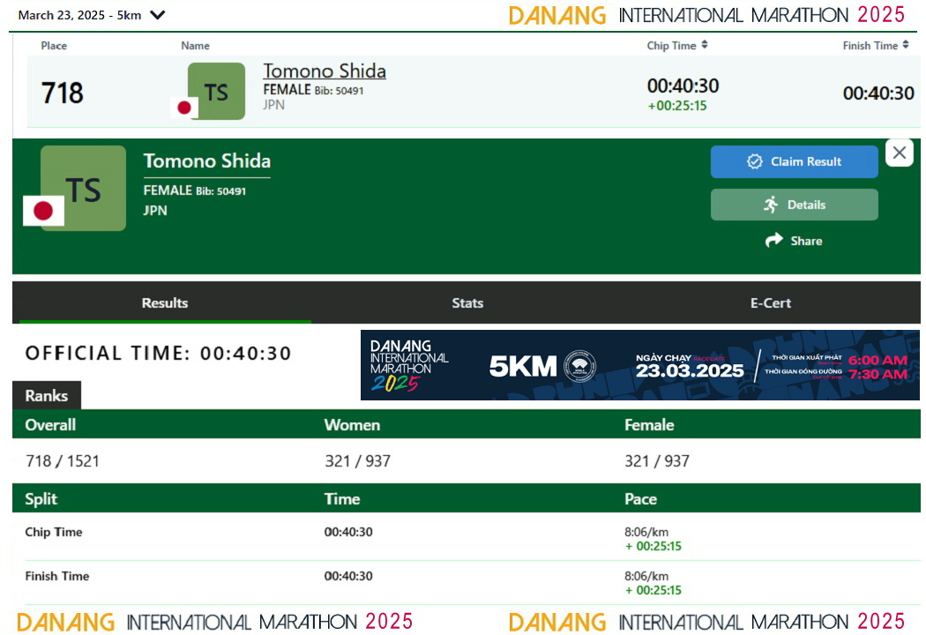Open the March 23, 2025 - 5km dropdown
This screenshot has width=926, height=635.
[x=92, y=15]
